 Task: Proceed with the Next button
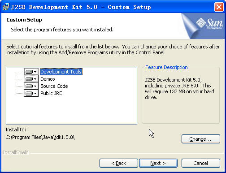(x=158, y=163)
